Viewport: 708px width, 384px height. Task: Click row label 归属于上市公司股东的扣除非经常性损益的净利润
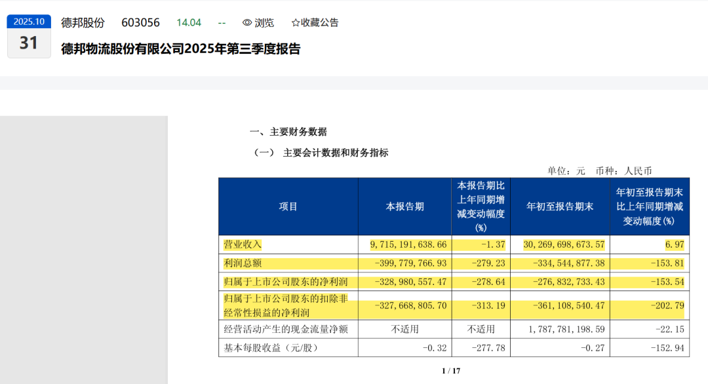[x=285, y=305]
